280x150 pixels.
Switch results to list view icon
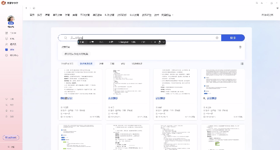coord(242,64)
